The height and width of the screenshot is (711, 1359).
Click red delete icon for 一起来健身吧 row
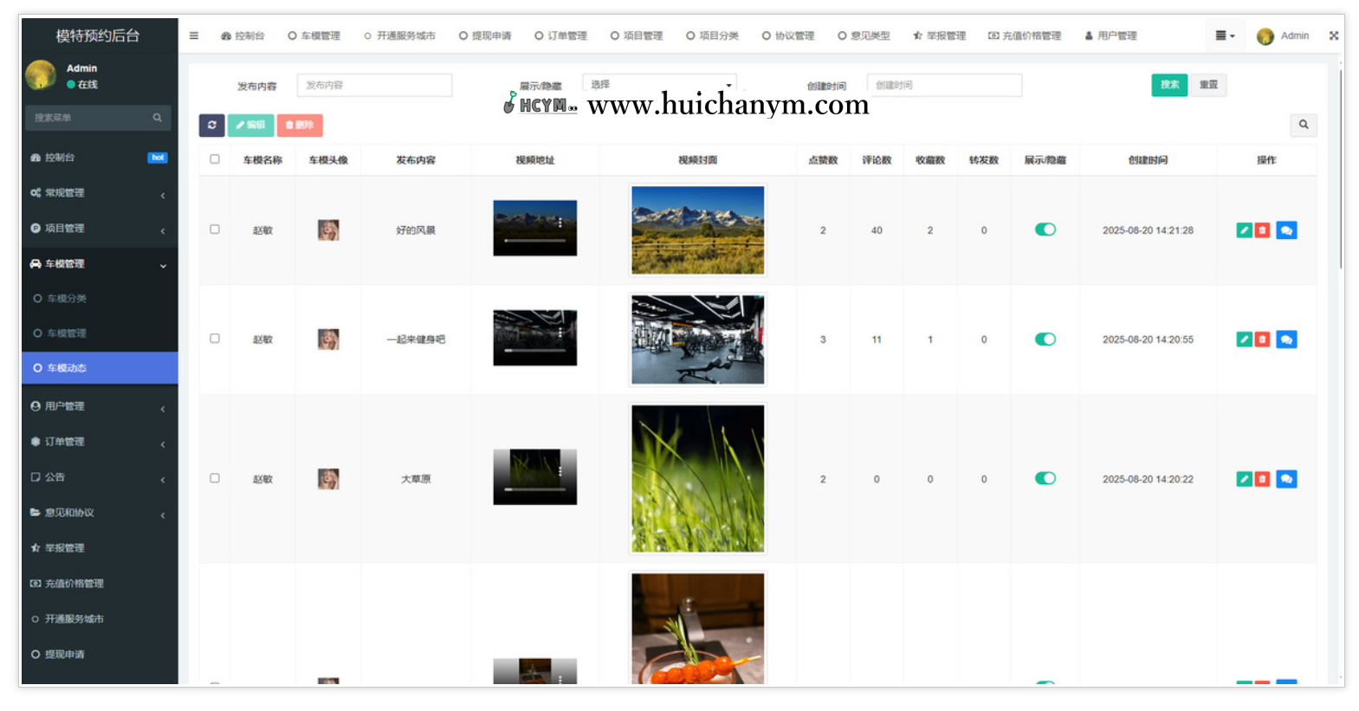(x=1262, y=339)
